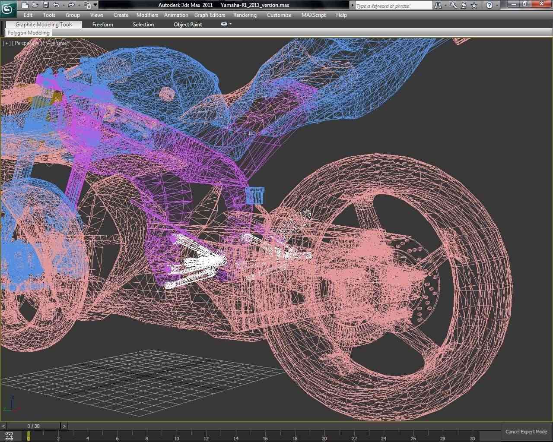Open the 3ds Max application button menu
Screen dimensions: 553x442
point(9,8)
